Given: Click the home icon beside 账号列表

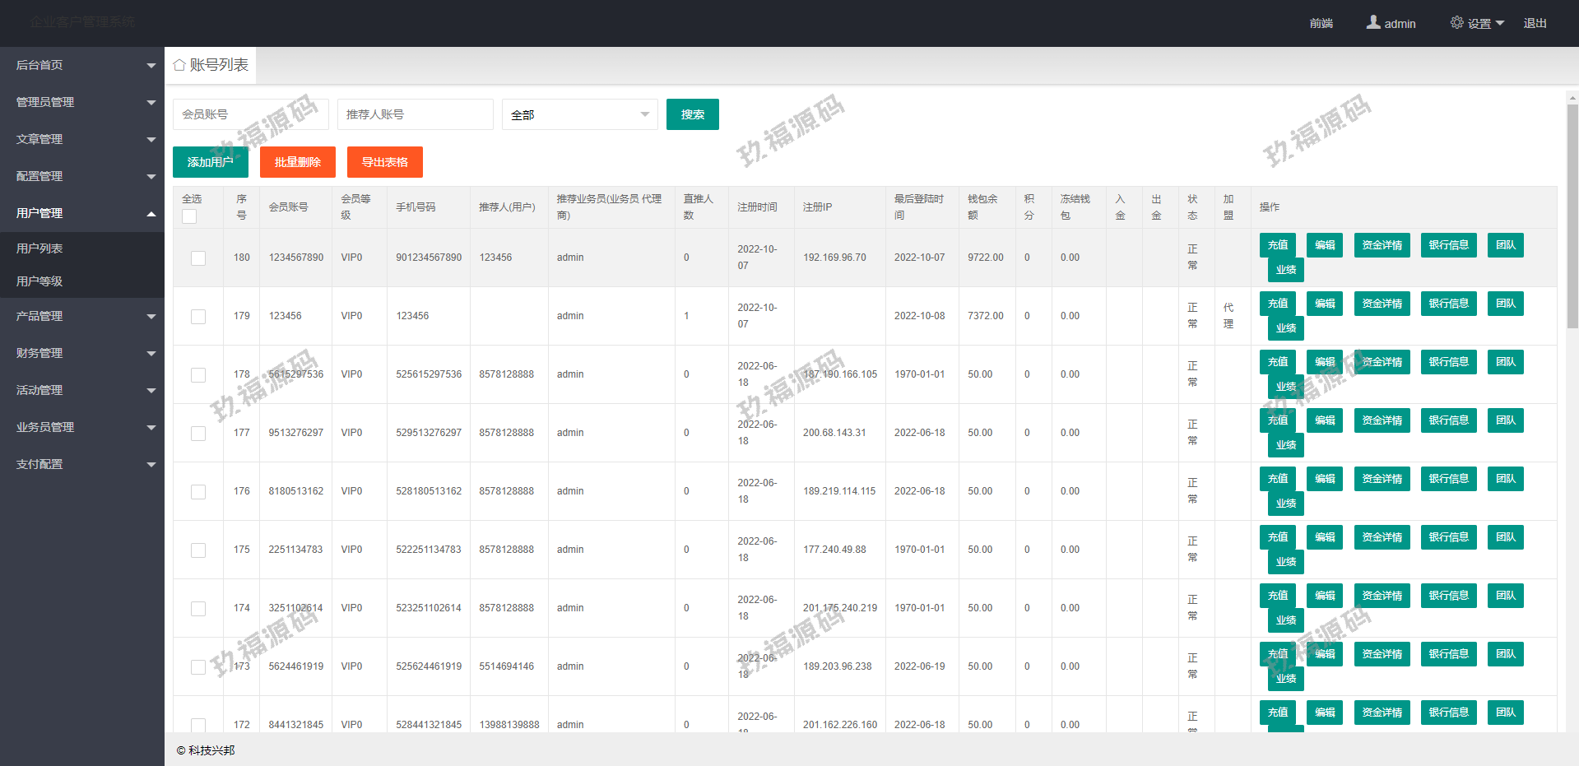Looking at the screenshot, I should point(179,65).
